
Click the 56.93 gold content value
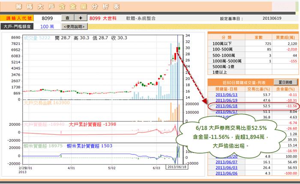(x=292, y=168)
